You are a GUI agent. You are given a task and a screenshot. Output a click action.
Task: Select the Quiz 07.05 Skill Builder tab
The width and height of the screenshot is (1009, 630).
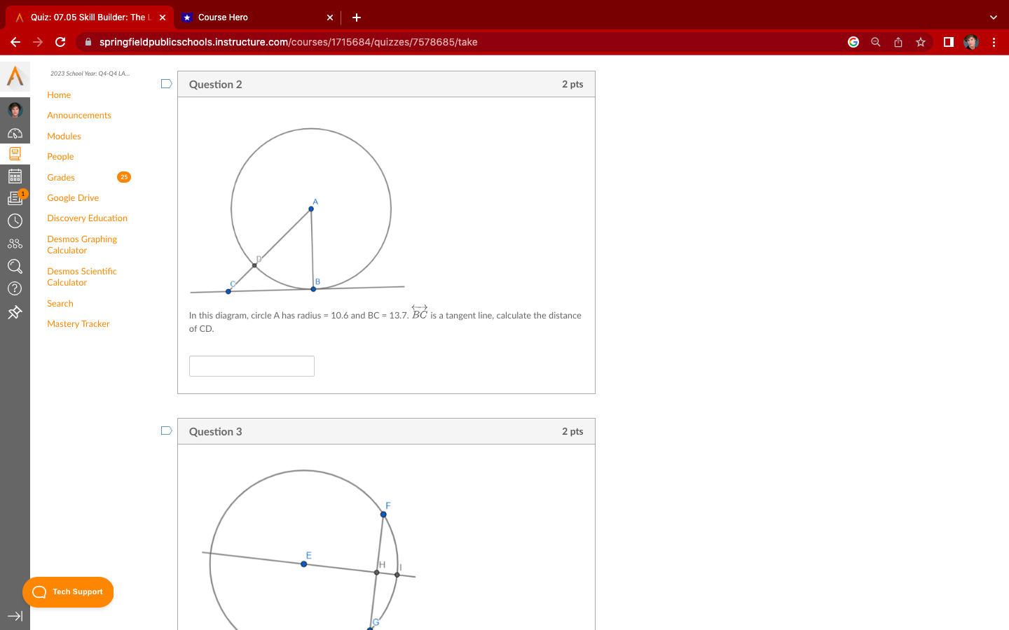click(x=90, y=17)
